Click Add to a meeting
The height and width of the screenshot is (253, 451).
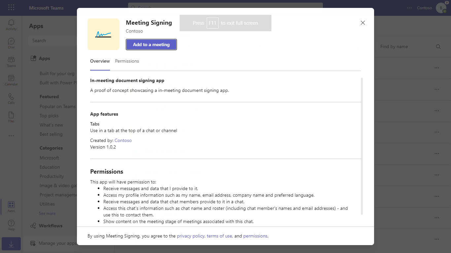pyautogui.click(x=151, y=44)
